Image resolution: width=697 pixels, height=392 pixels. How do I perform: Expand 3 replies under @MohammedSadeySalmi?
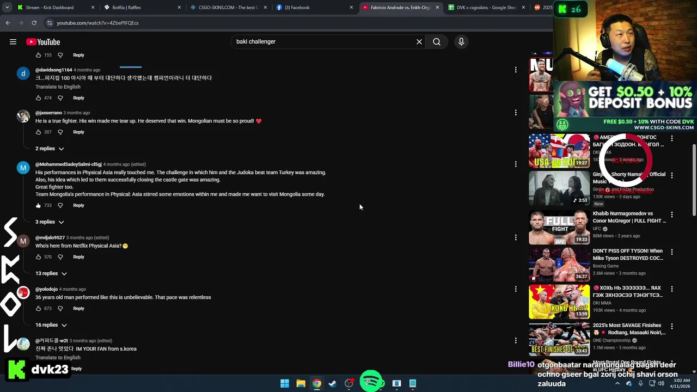pyautogui.click(x=50, y=222)
